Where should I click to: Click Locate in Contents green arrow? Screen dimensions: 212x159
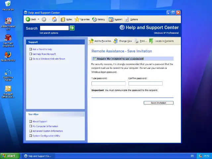click(x=151, y=41)
